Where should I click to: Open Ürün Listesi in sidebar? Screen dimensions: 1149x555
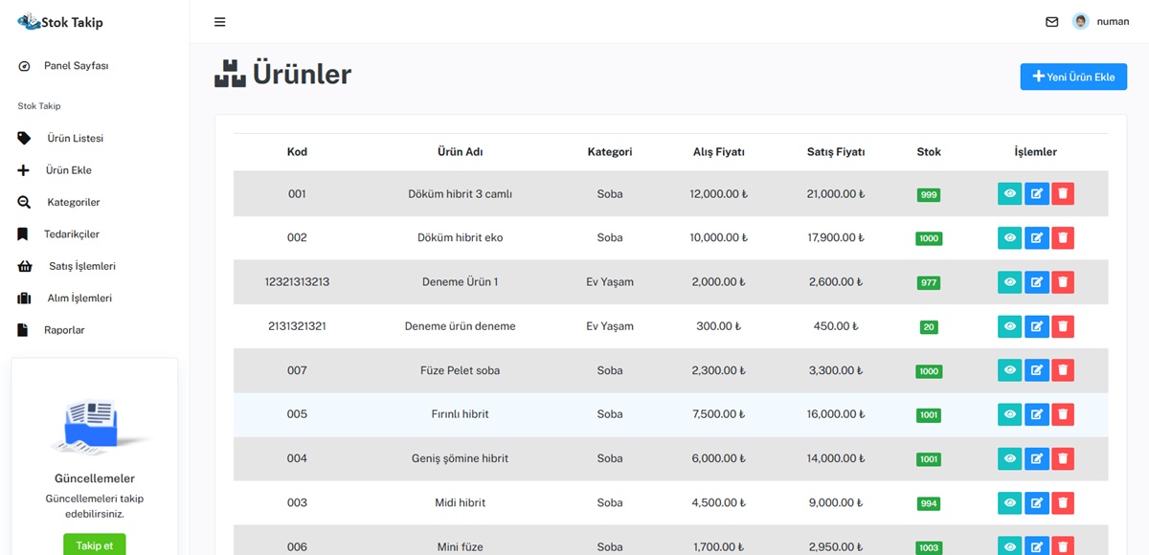[75, 139]
